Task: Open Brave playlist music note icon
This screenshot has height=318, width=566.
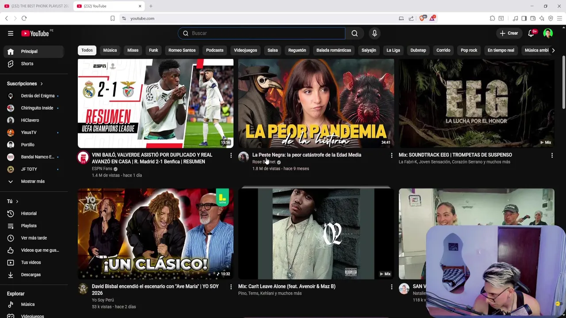Action: pos(515,18)
